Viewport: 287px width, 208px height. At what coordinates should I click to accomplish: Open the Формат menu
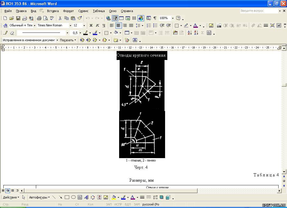68,11
